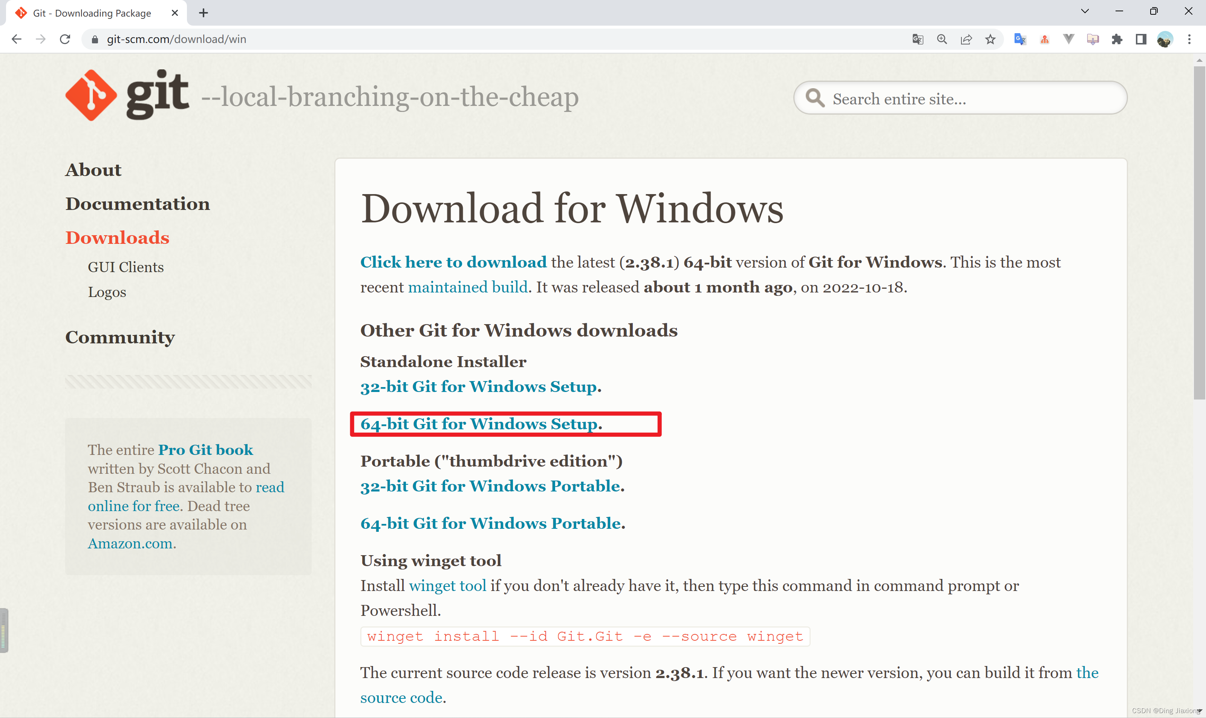The height and width of the screenshot is (718, 1206).
Task: Open the Community section
Action: coord(120,337)
